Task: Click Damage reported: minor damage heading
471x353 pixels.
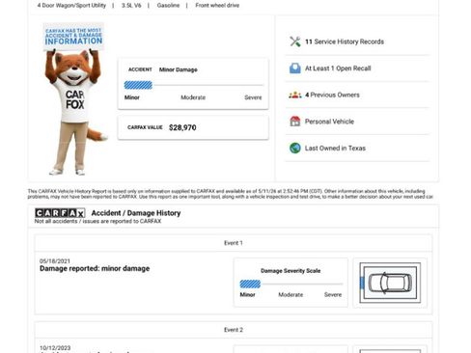Action: tap(95, 268)
